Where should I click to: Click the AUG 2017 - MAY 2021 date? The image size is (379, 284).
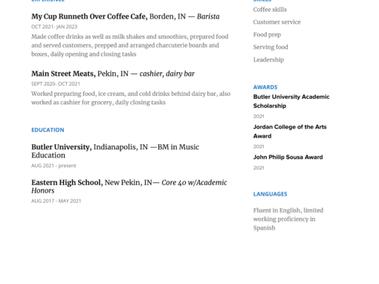point(56,201)
